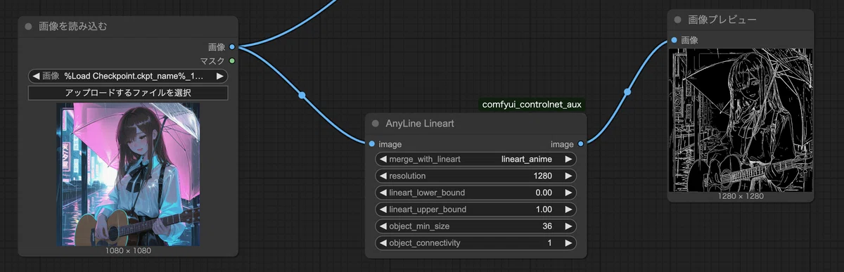
Task: Click the object_min_size 36 field
Action: coord(476,226)
